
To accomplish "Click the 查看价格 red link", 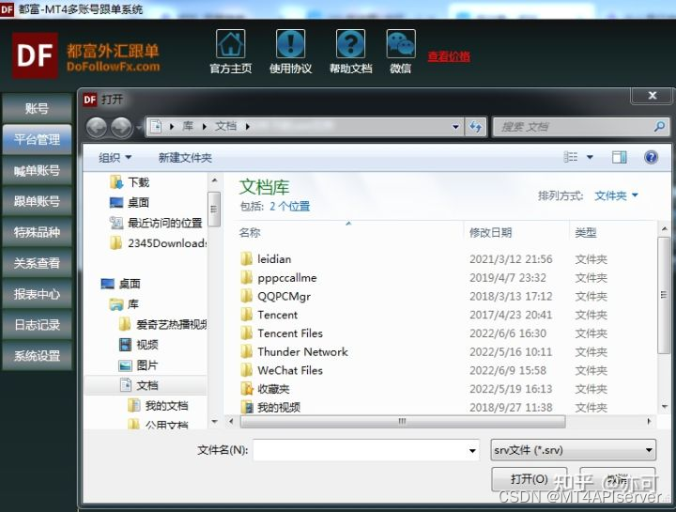I will (x=449, y=56).
